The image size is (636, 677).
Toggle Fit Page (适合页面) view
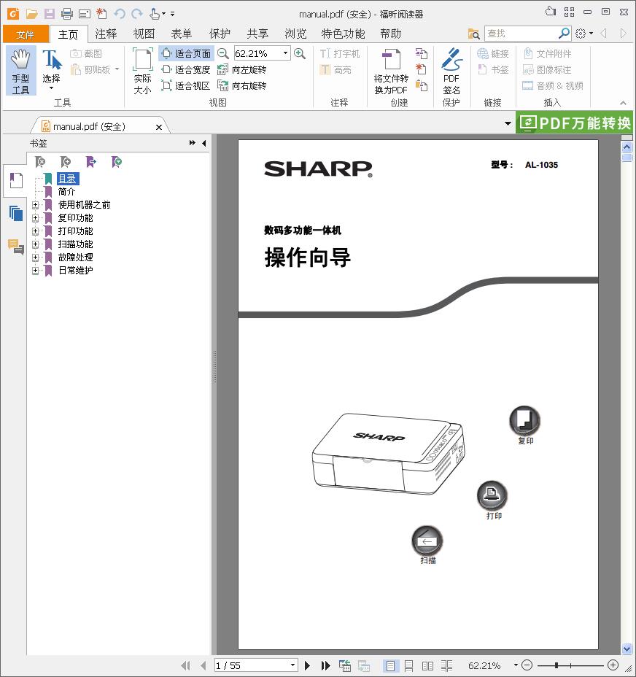(186, 53)
